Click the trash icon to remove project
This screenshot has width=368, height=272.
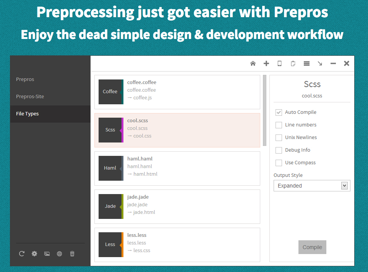click(72, 254)
